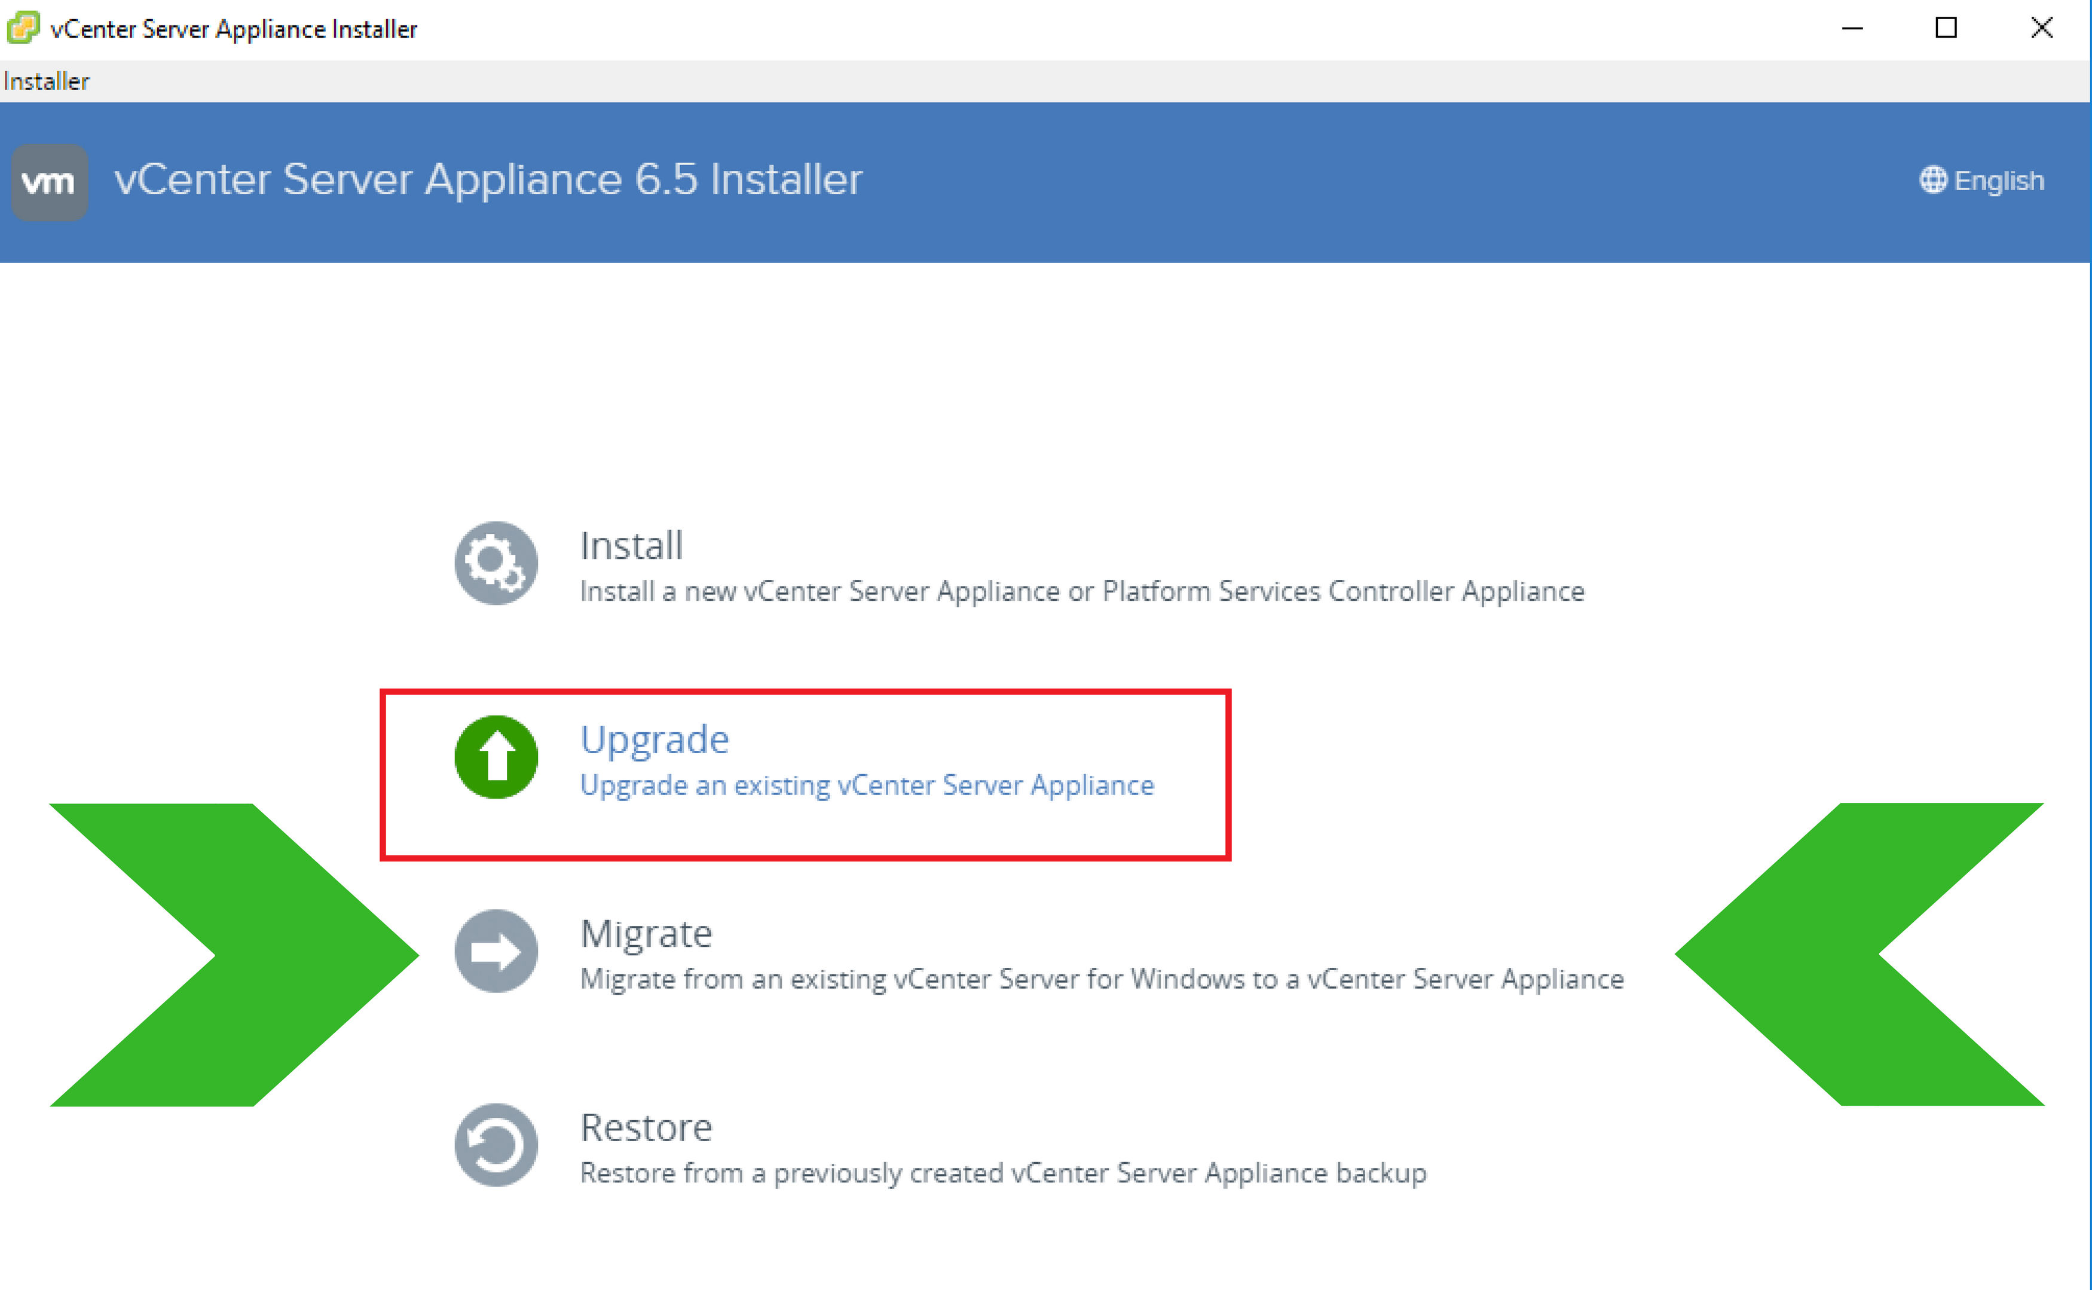Choose the Upgrade heading link
2092x1290 pixels.
[x=654, y=739]
